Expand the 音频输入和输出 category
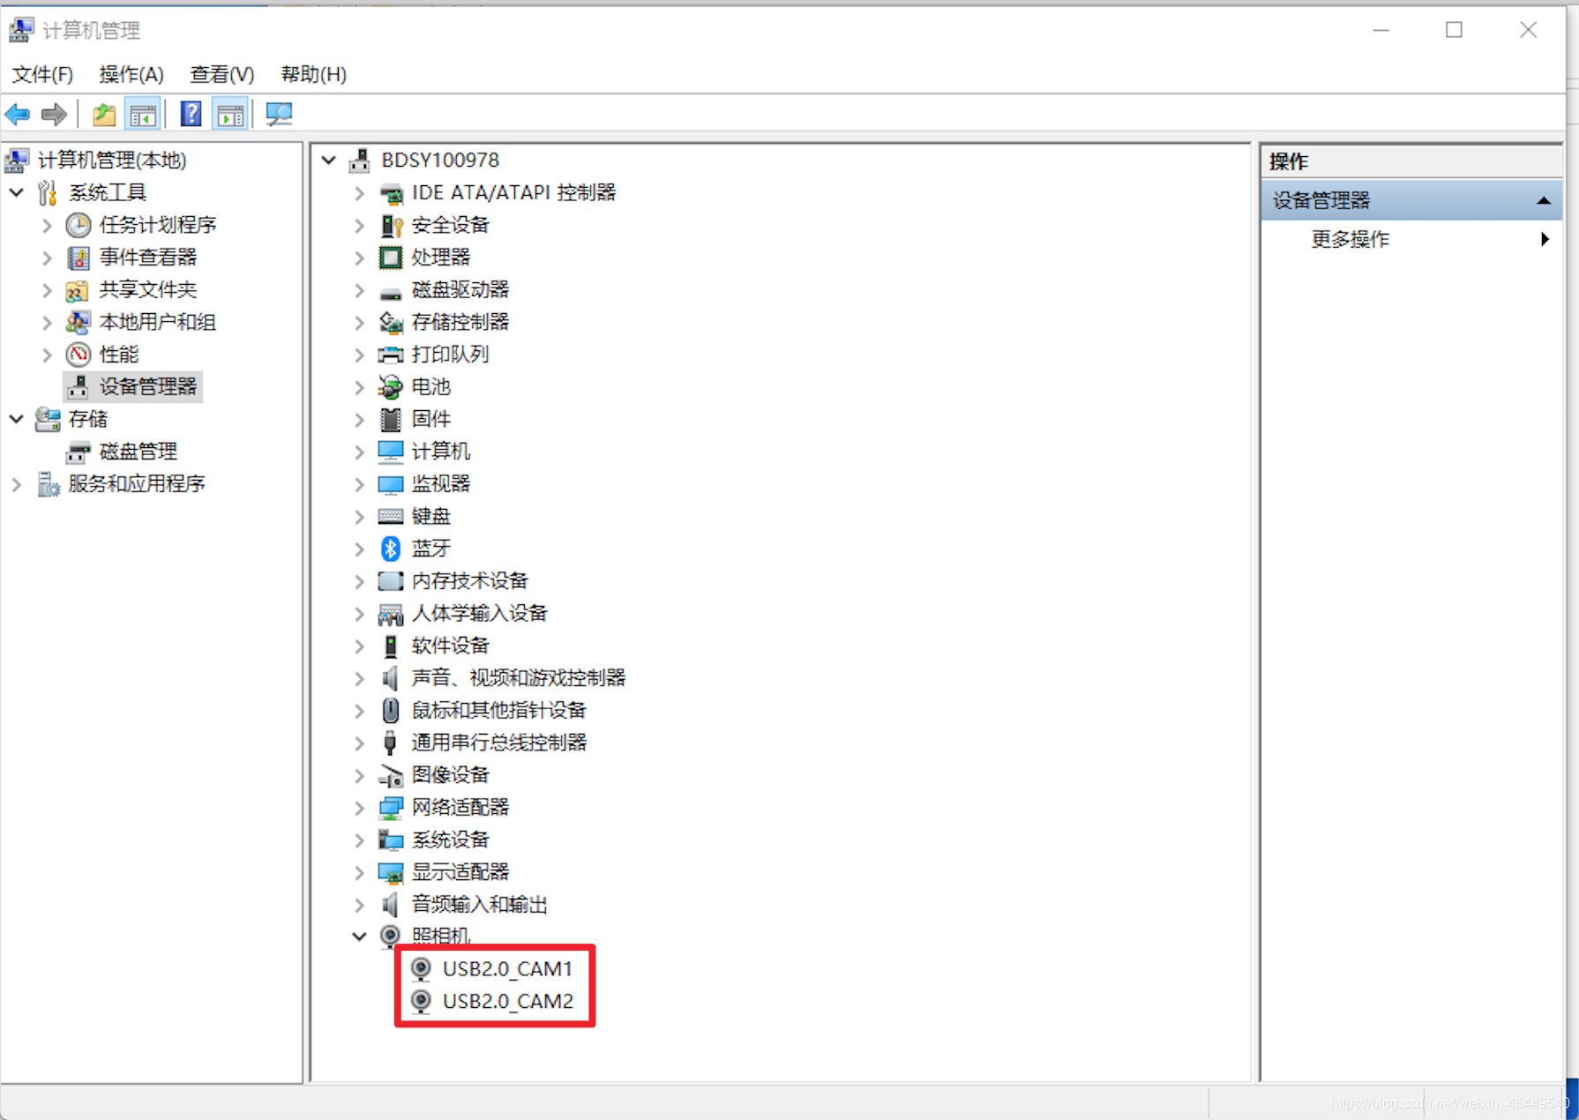Viewport: 1579px width, 1120px height. point(359,905)
